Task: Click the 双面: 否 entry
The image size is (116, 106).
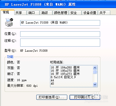Action: click(13, 68)
